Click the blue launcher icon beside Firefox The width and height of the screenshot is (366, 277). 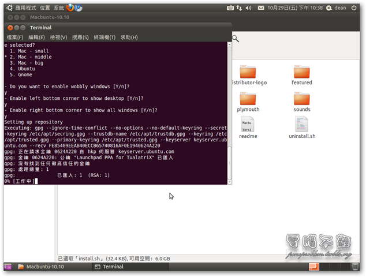coord(79,8)
